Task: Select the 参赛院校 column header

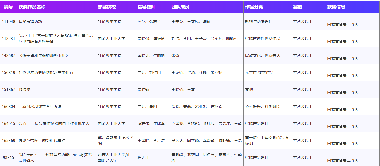Action: [x=107, y=7]
